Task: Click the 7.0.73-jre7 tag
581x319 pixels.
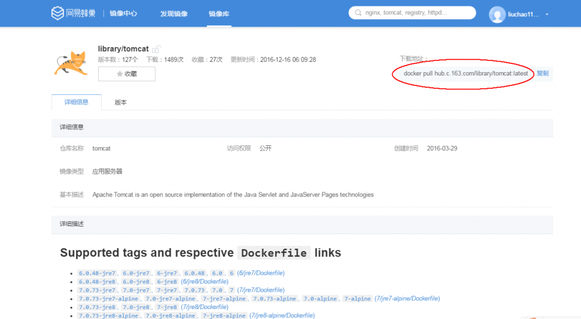Action: tap(97, 290)
